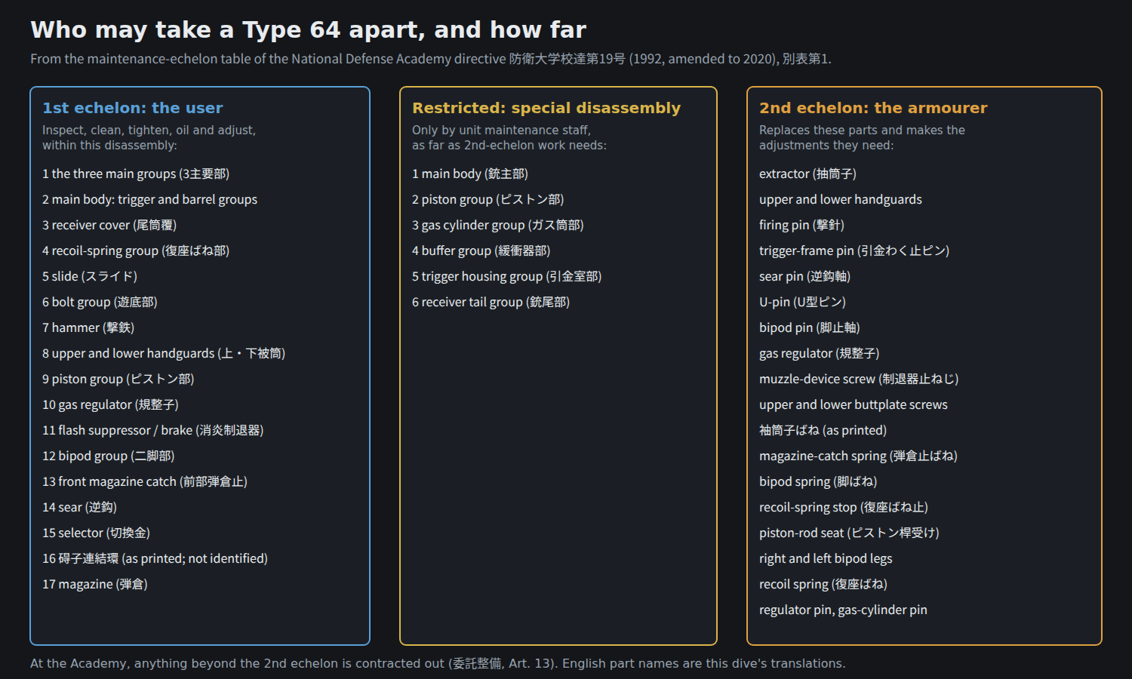Select '5 slide (スライド)' item
This screenshot has height=679, width=1132.
[90, 276]
